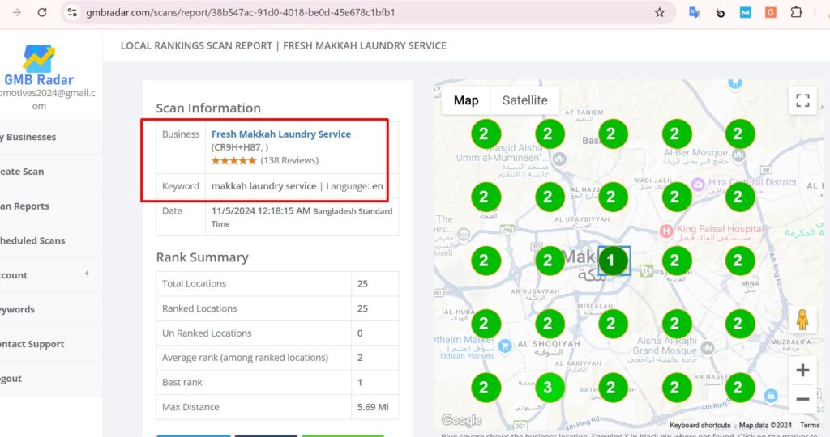Click the Un Ranked Locations row label
Screen dimensions: 830x437
click(207, 333)
